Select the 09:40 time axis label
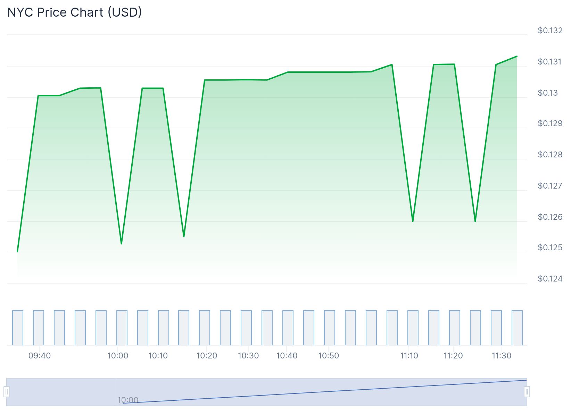 pyautogui.click(x=39, y=355)
